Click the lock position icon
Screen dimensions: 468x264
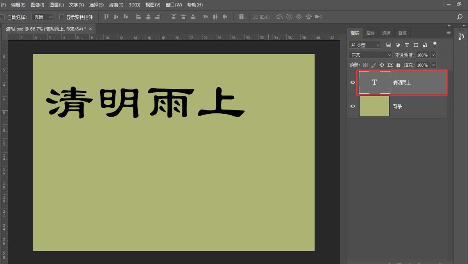382,65
